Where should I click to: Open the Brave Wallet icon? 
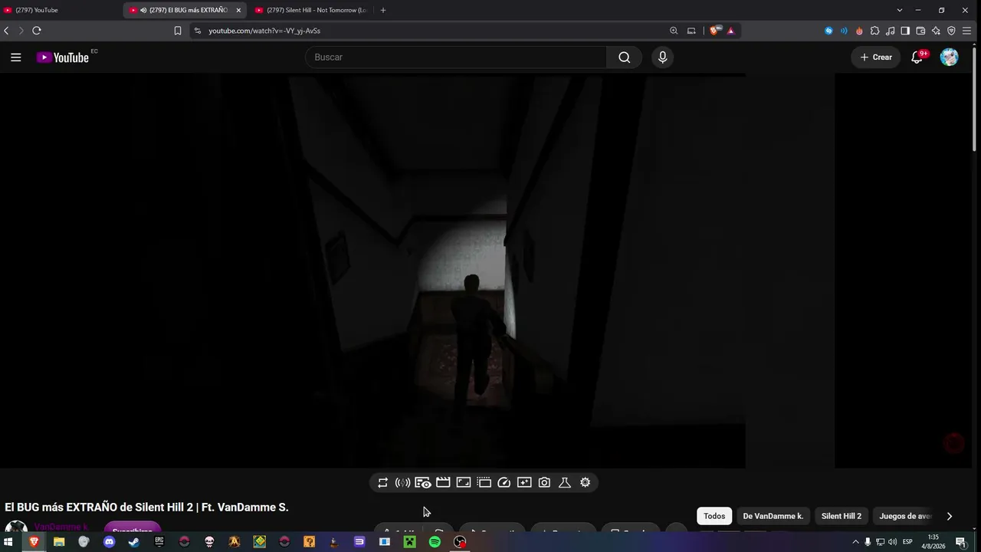click(x=920, y=31)
